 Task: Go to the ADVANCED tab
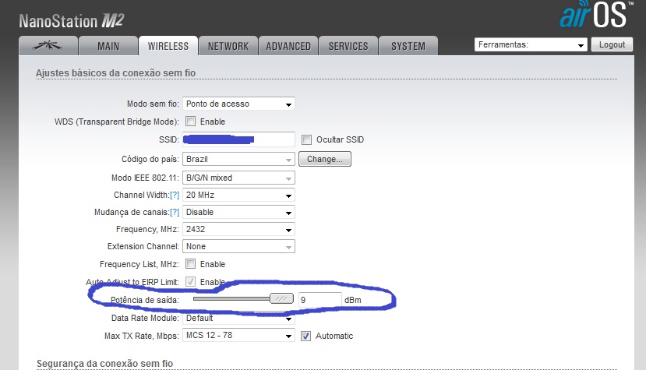pyautogui.click(x=288, y=46)
